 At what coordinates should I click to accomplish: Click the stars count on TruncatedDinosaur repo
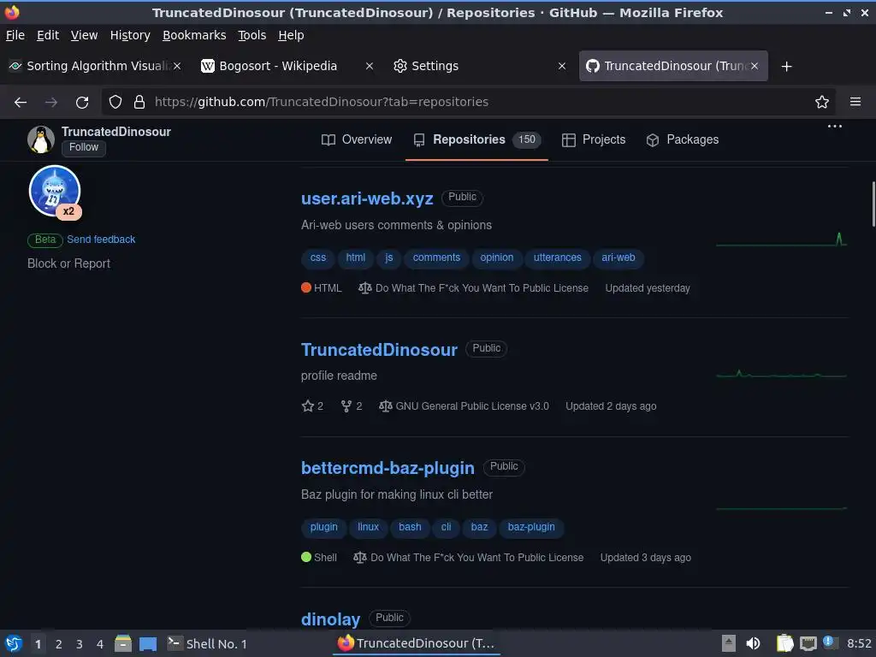coord(312,406)
